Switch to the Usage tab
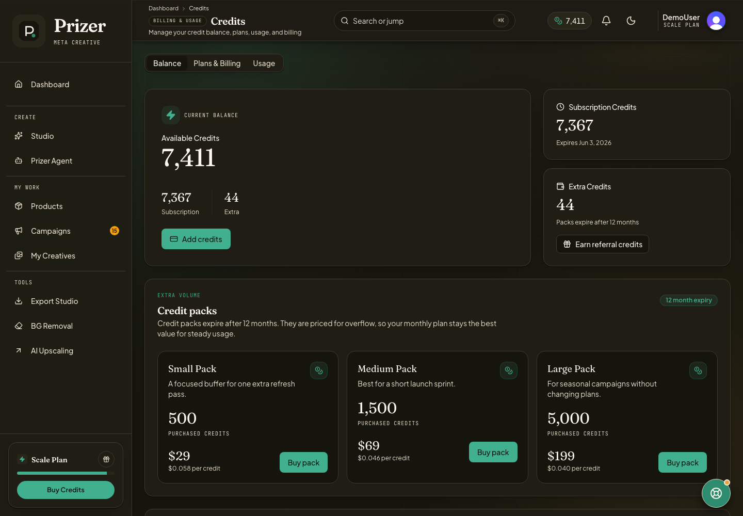The image size is (743, 516). 264,63
